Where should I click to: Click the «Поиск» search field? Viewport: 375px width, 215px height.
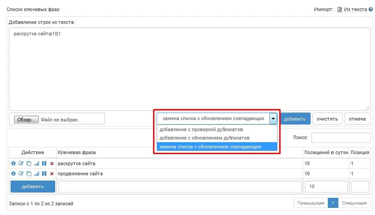point(341,138)
